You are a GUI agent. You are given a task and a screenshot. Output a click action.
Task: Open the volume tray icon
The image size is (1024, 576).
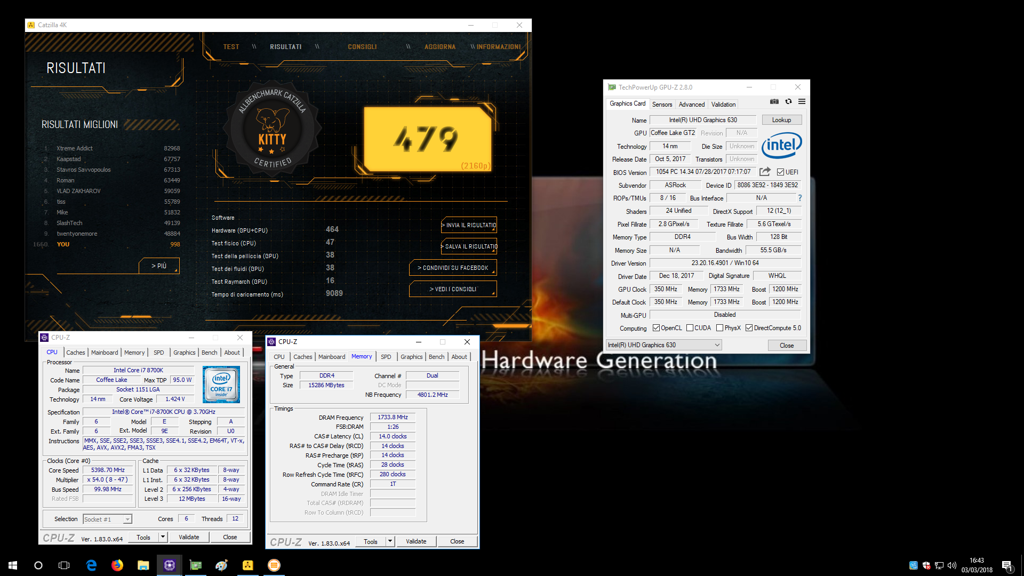click(x=952, y=565)
